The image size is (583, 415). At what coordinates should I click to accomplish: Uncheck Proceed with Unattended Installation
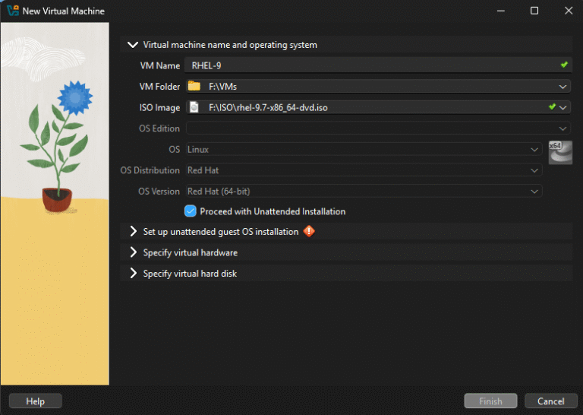coord(191,211)
